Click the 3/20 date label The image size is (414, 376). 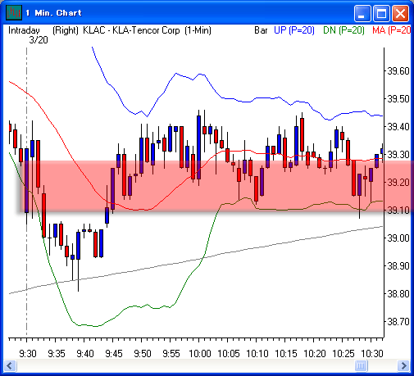coord(39,40)
